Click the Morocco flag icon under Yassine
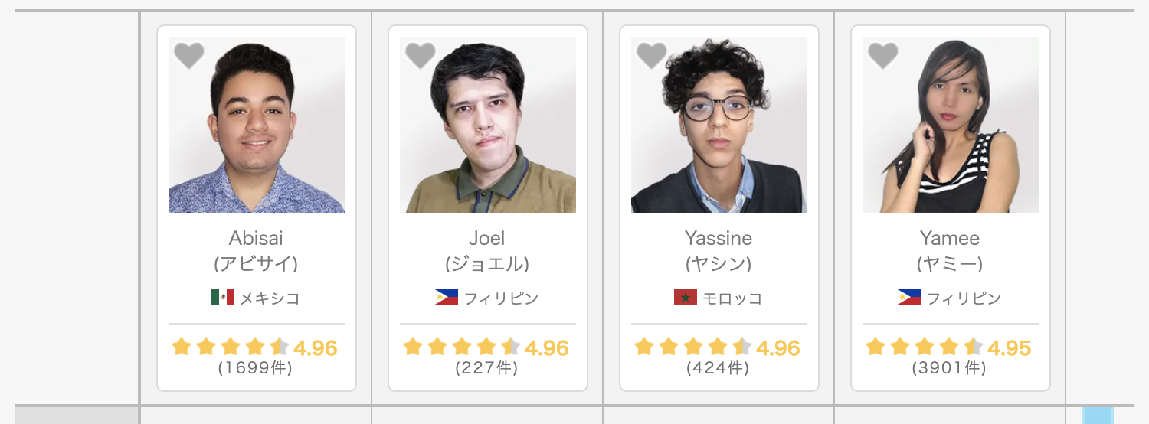The height and width of the screenshot is (424, 1149). tap(686, 297)
